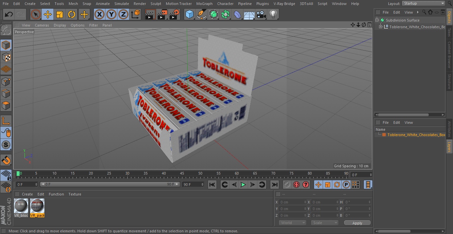Activate the Move tool

click(48, 14)
